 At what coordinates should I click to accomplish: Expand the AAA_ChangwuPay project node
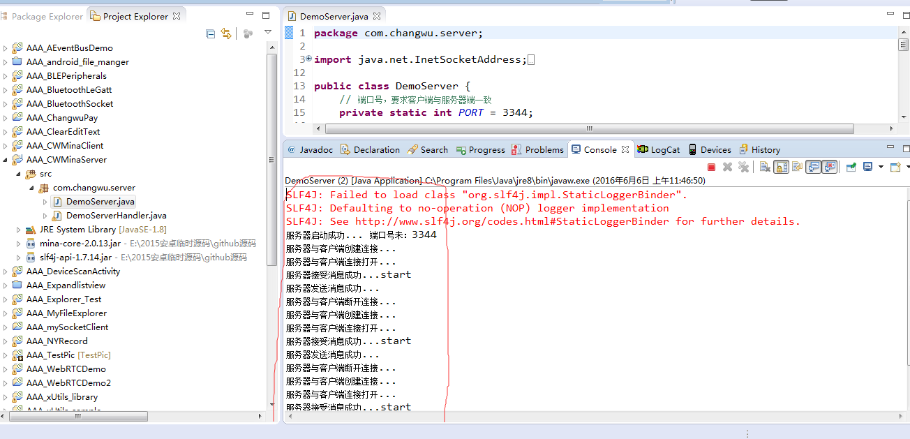[x=6, y=118]
